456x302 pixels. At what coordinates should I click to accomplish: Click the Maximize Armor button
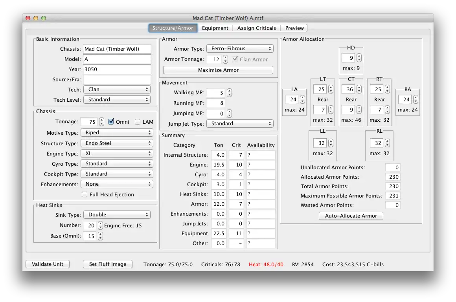218,70
